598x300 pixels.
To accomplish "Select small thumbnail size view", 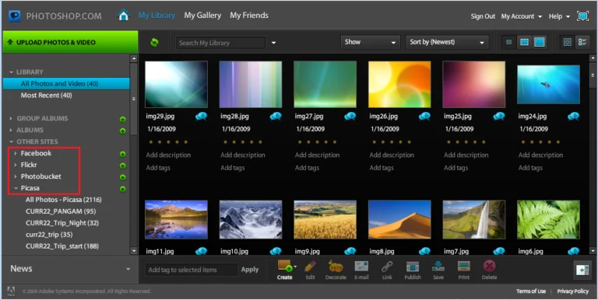I will (x=508, y=42).
